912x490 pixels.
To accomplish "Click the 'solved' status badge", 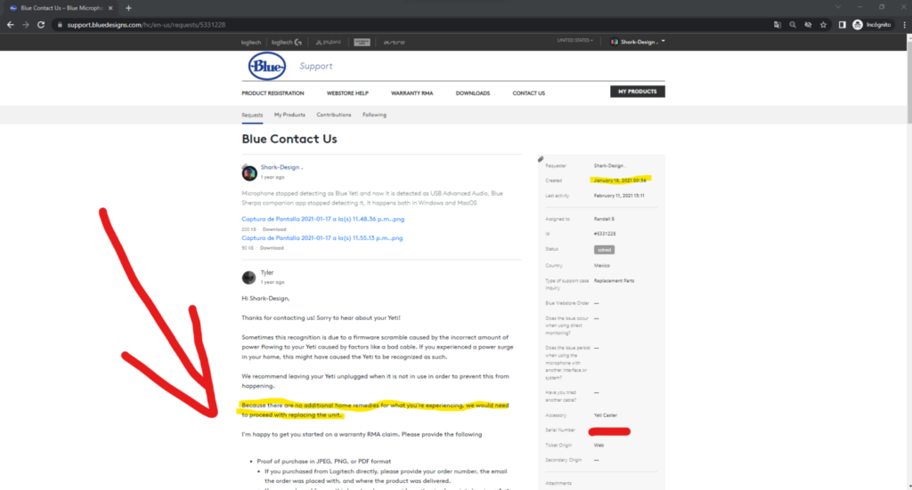I will (605, 250).
